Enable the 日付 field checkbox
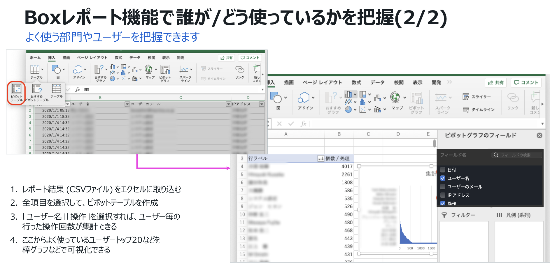 [x=443, y=170]
